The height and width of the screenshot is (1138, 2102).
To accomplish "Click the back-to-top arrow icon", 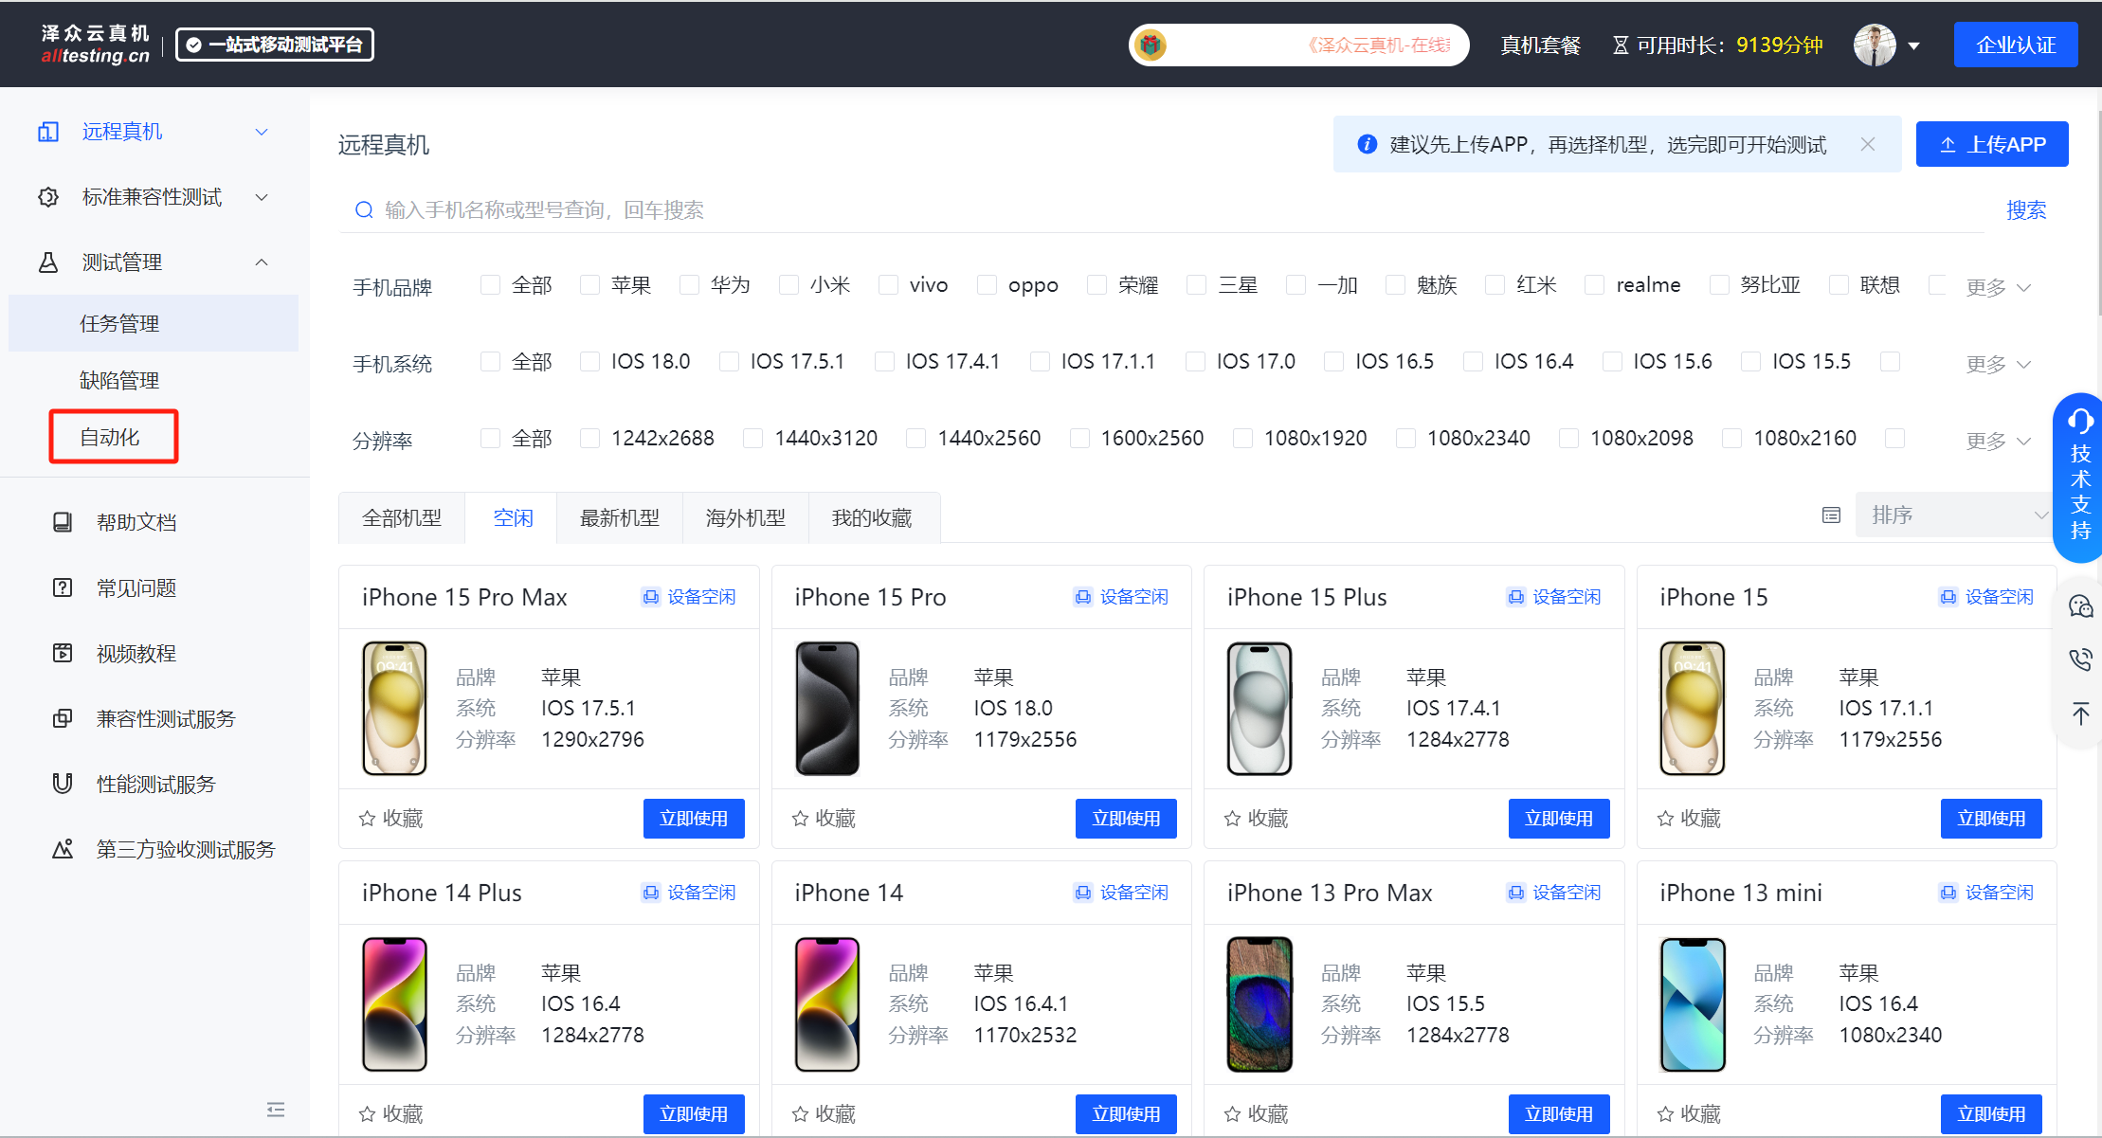I will tap(2080, 714).
